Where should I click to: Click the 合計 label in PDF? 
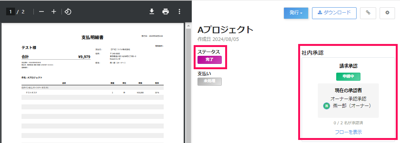(25, 57)
